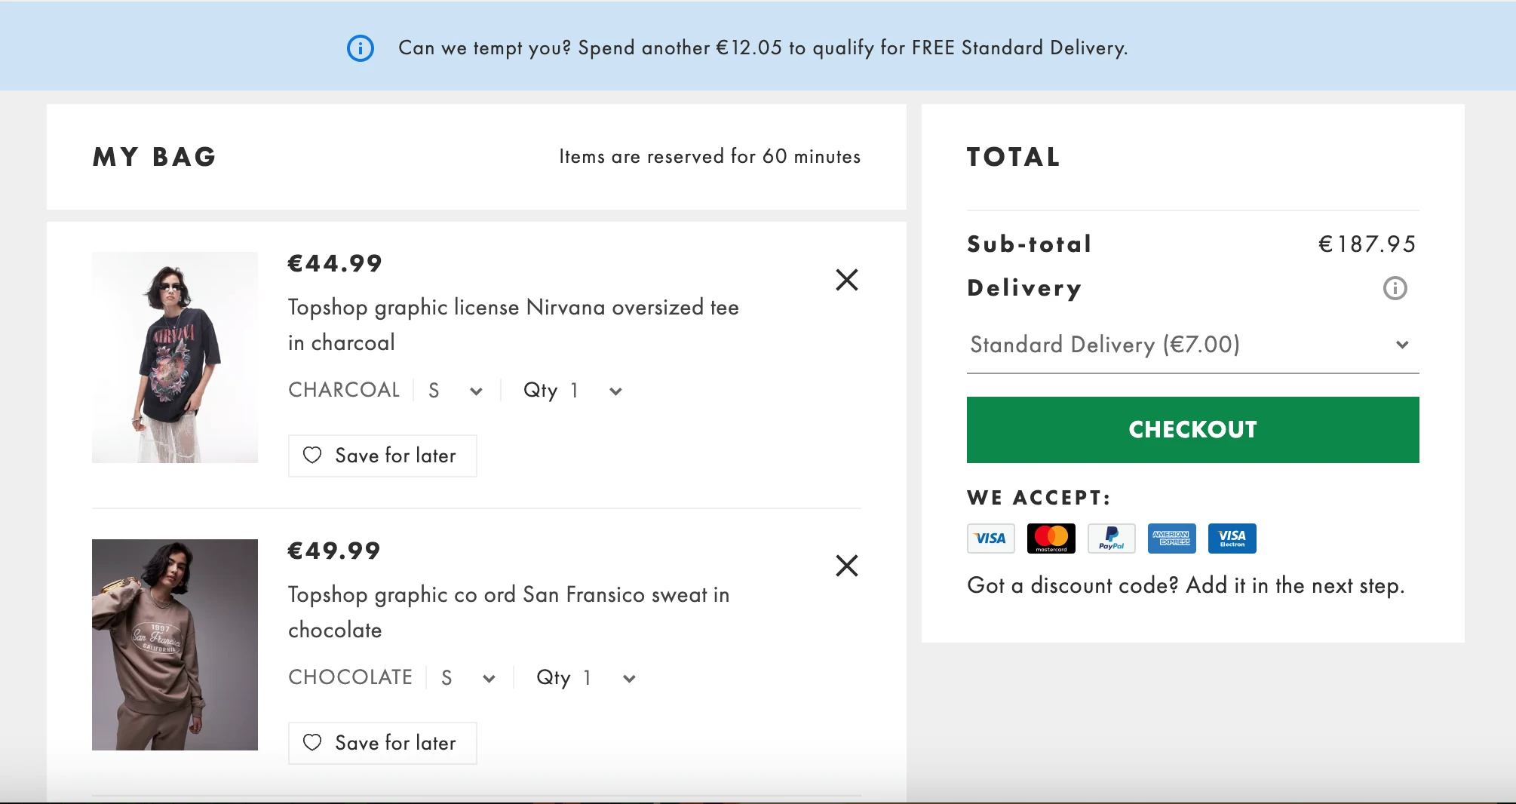
Task: Remove the San Fransico sweat from bag
Action: pyautogui.click(x=847, y=566)
